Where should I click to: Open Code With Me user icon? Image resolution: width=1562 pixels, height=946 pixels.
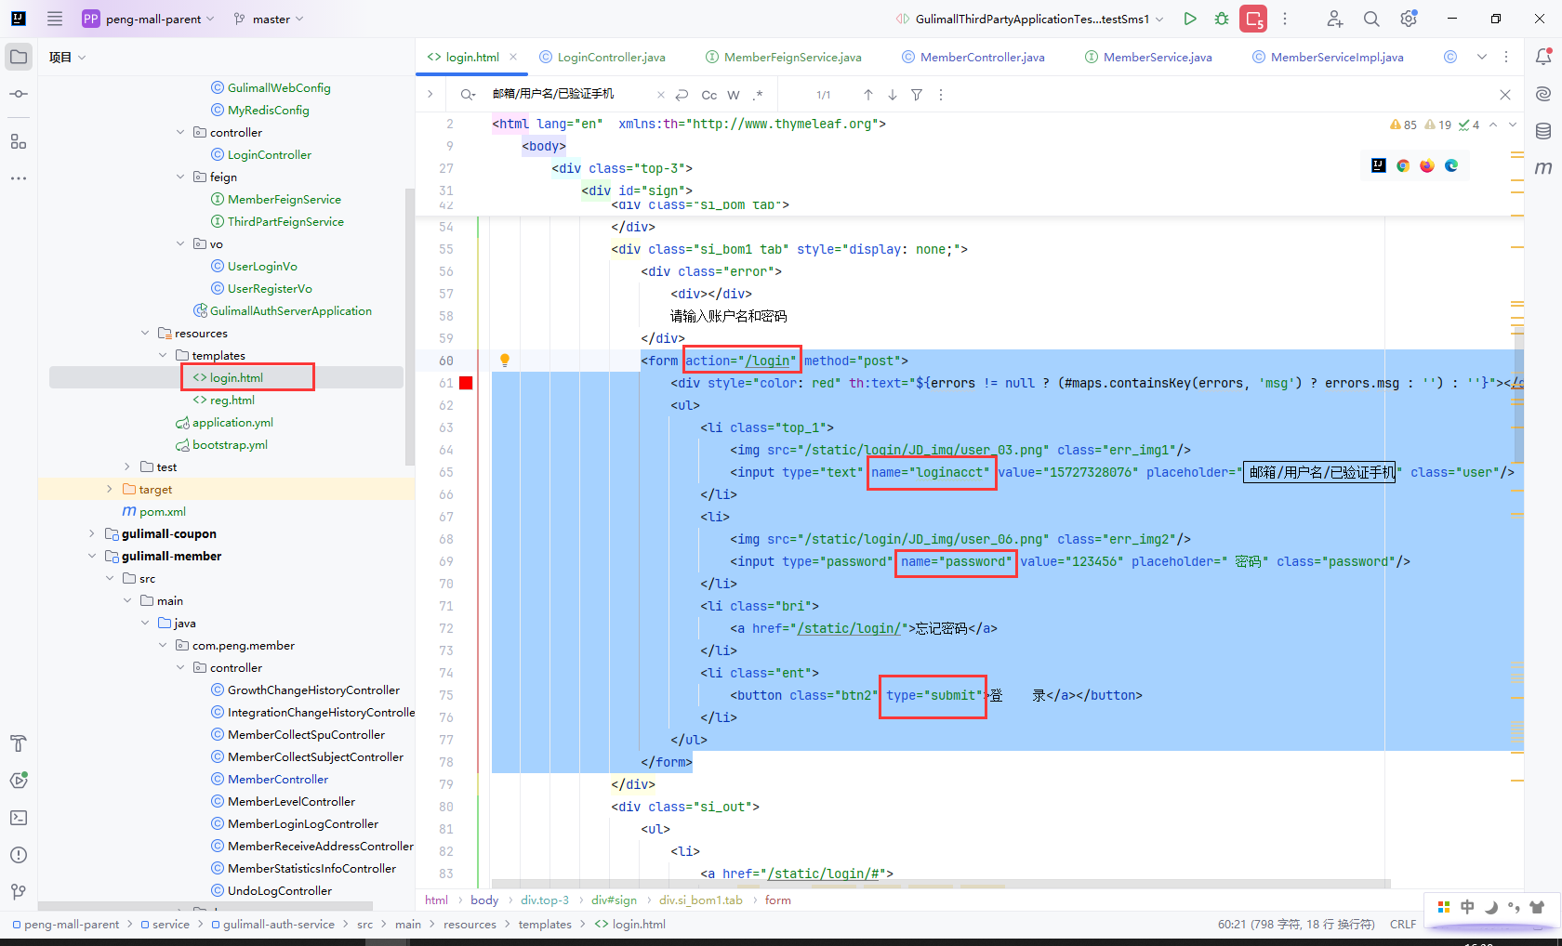(1334, 19)
